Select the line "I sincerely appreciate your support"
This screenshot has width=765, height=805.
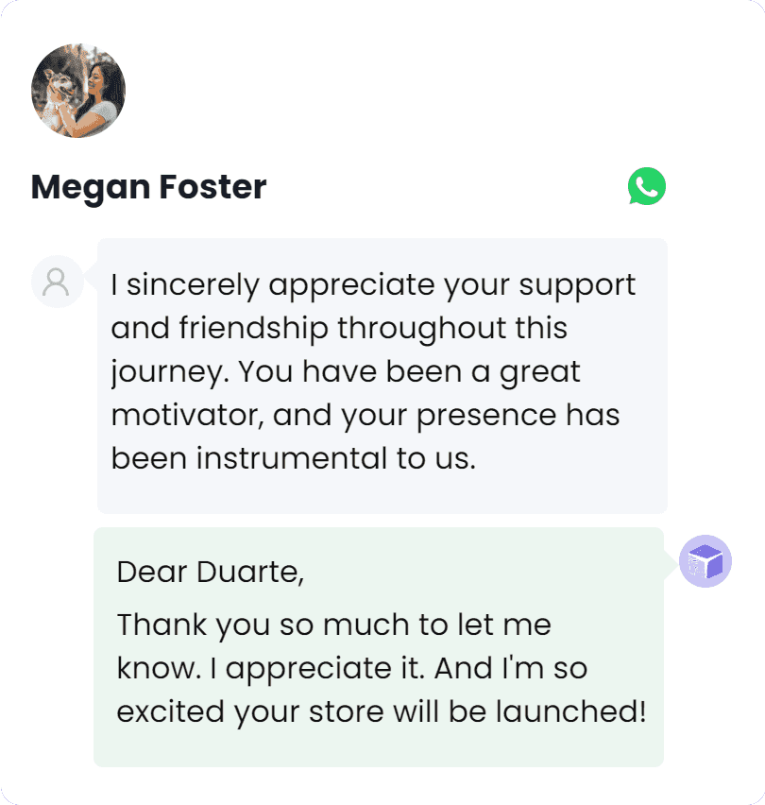373,284
